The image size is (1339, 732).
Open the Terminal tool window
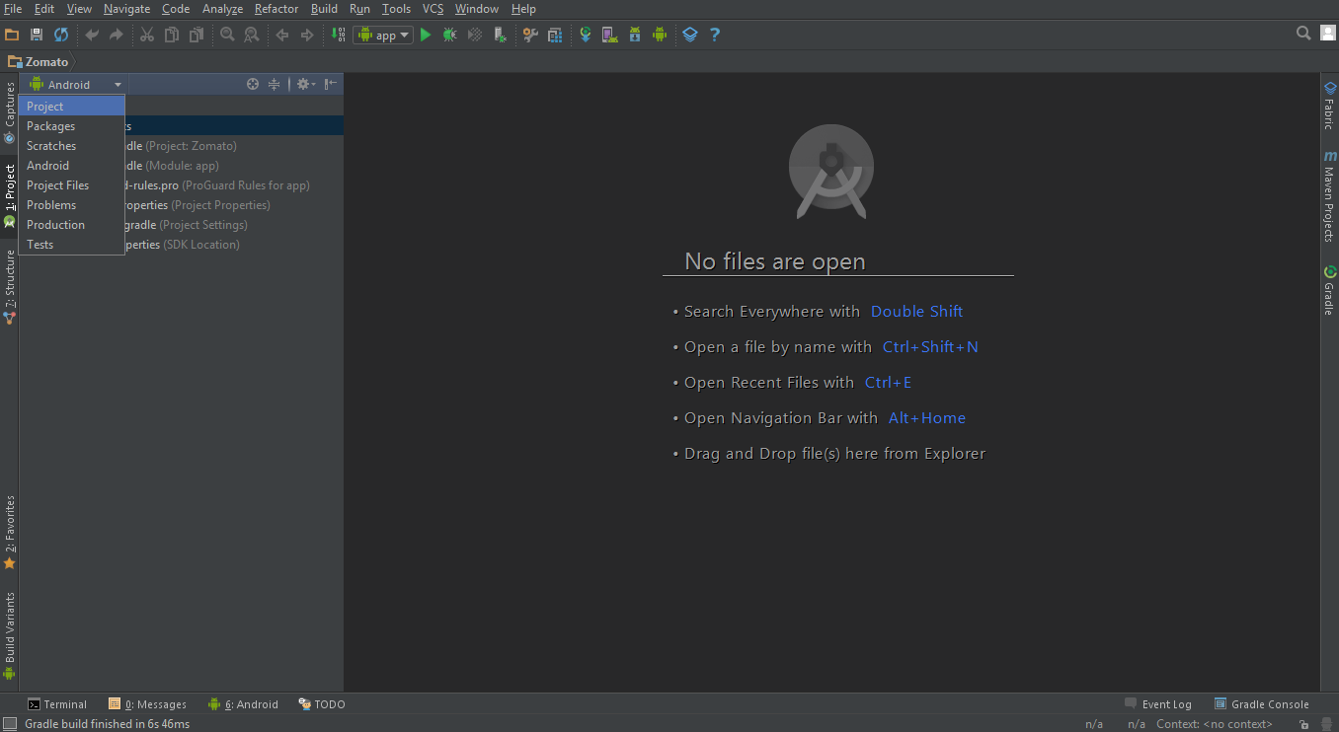coord(57,704)
